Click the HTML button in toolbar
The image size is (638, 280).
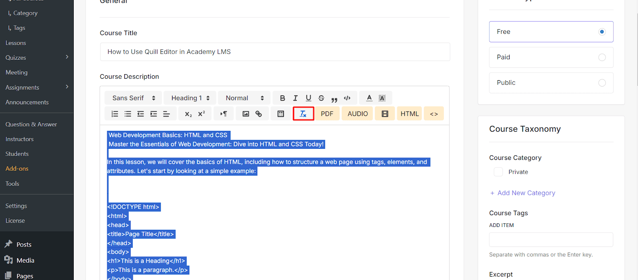tap(410, 114)
